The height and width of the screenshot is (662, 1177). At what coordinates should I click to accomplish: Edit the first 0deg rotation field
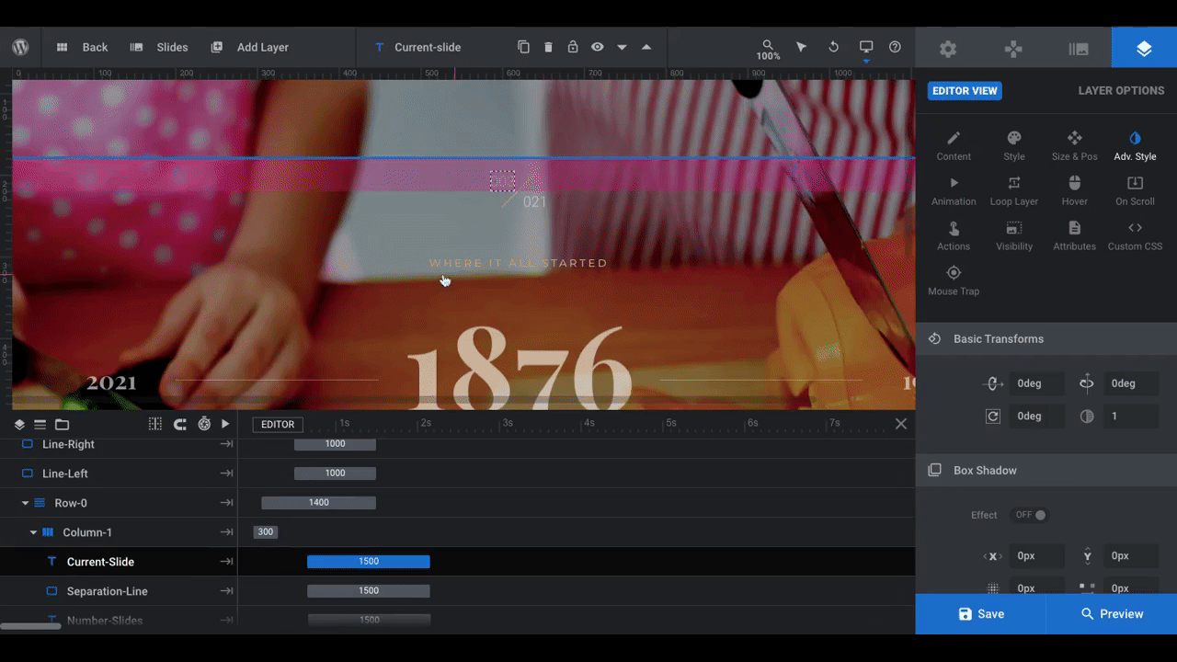tap(1037, 383)
